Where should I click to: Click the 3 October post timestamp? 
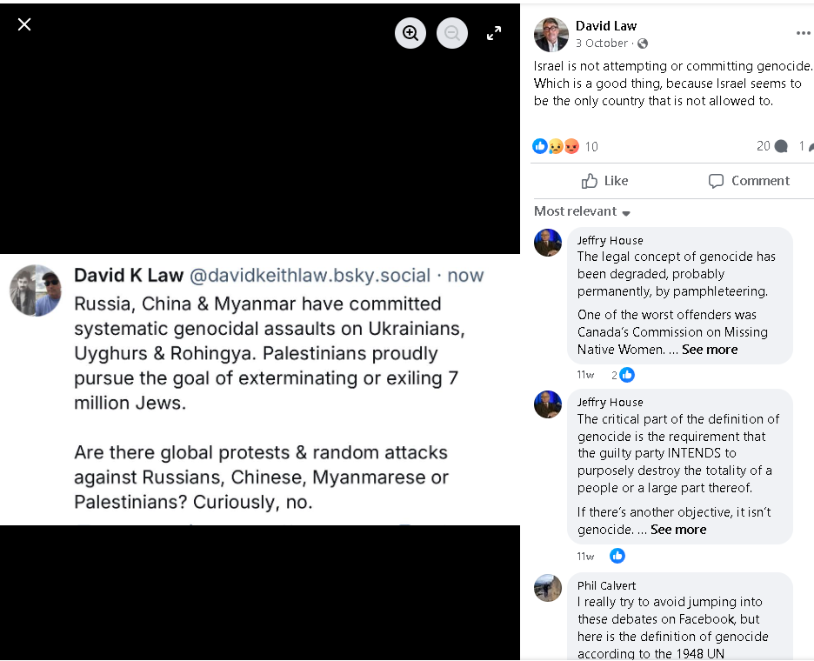(x=601, y=43)
